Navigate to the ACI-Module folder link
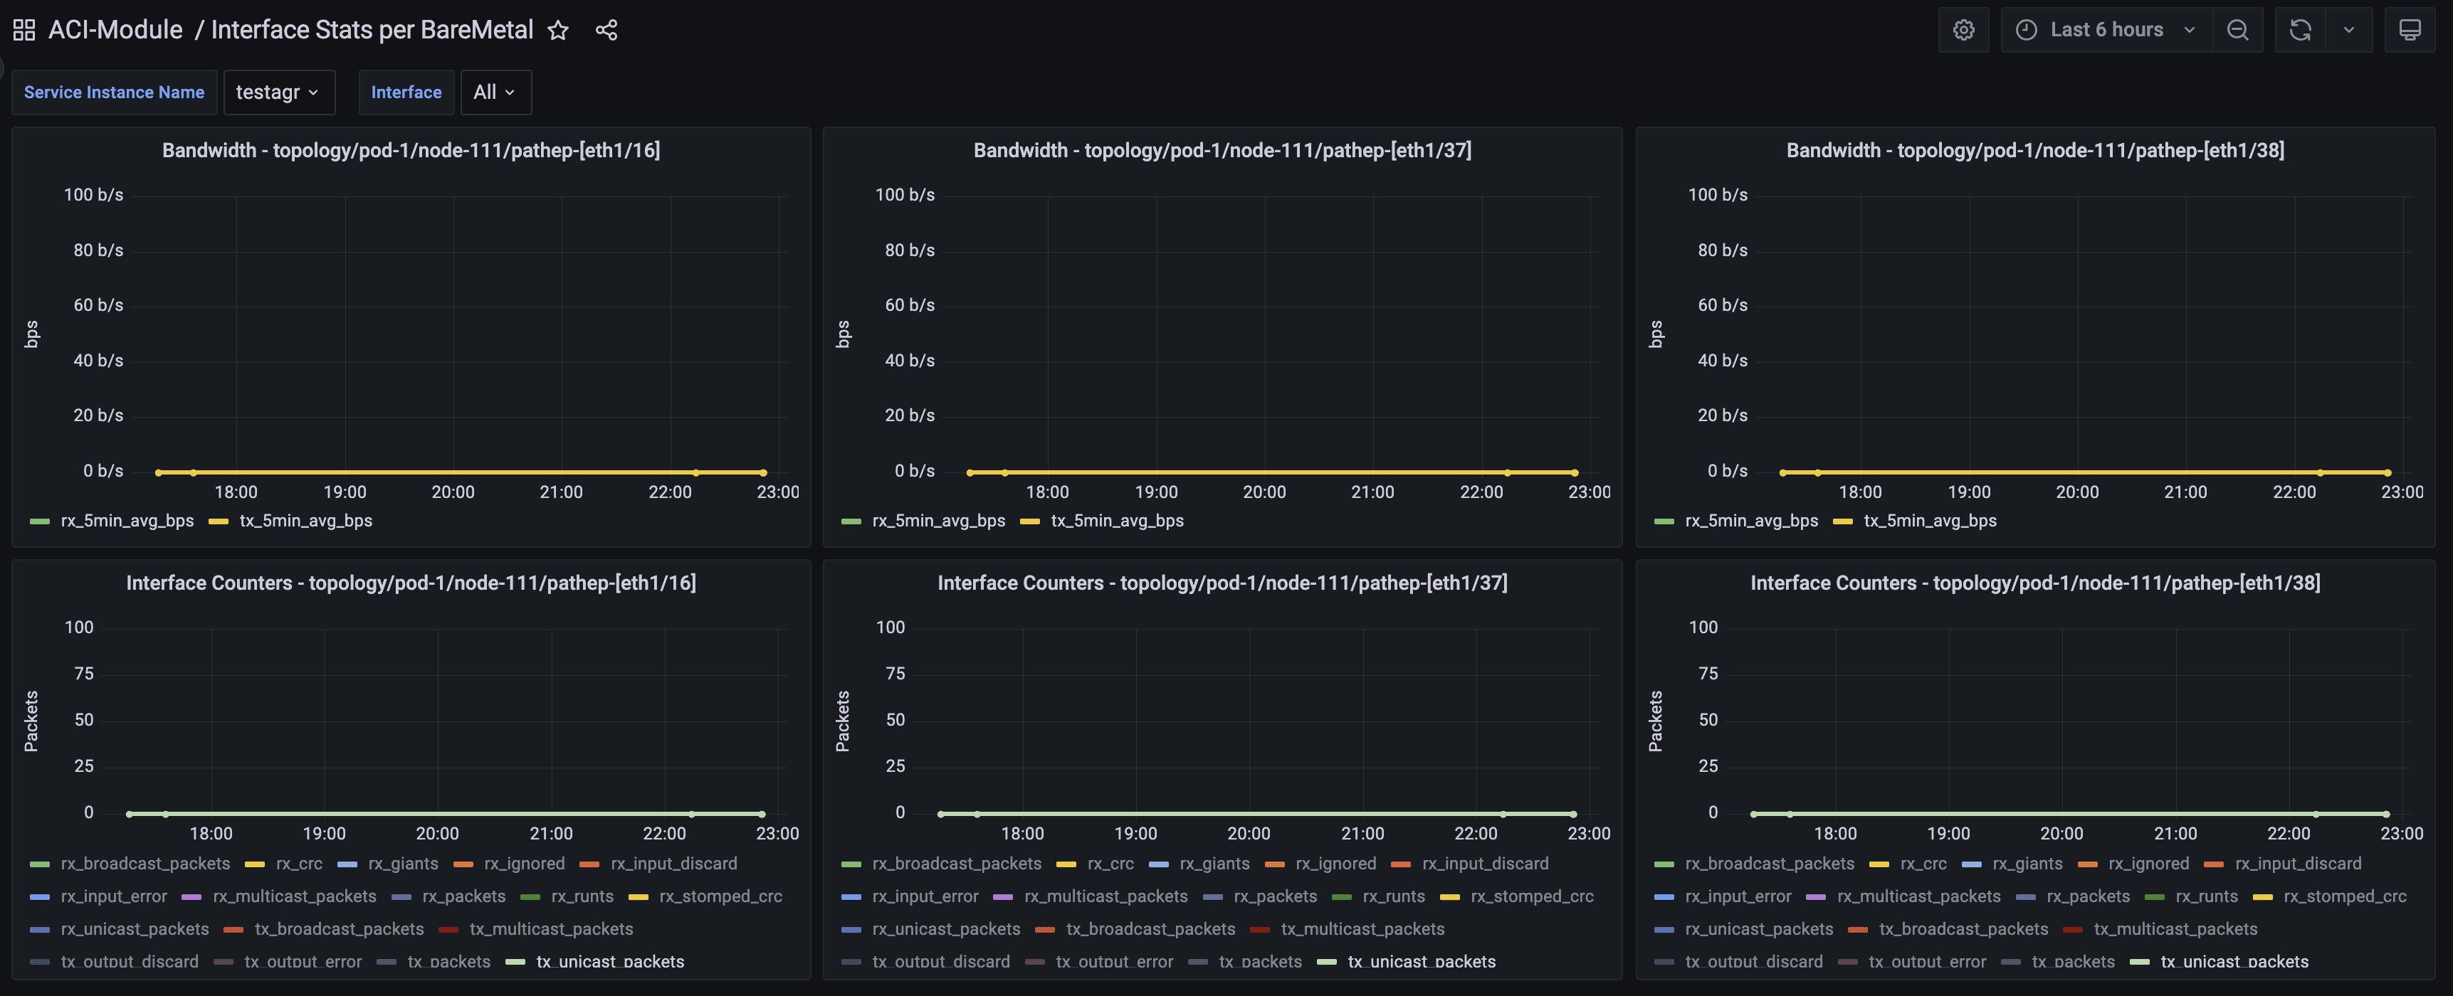The image size is (2453, 996). click(x=115, y=31)
